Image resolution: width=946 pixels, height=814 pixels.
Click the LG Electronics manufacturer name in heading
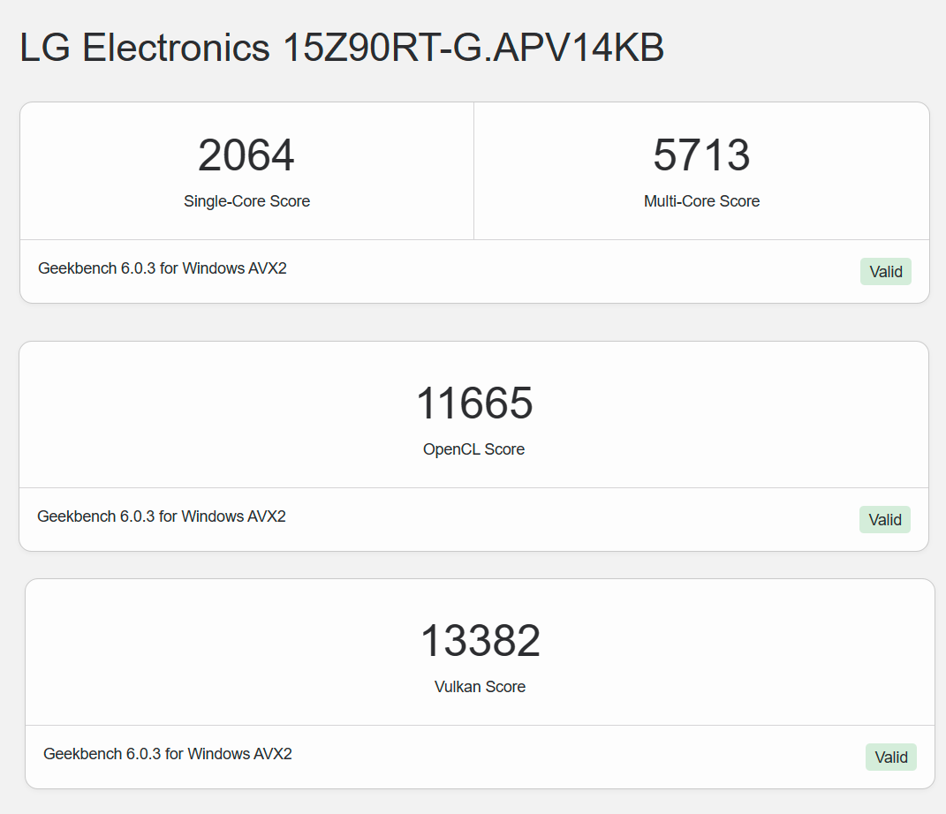tap(145, 49)
